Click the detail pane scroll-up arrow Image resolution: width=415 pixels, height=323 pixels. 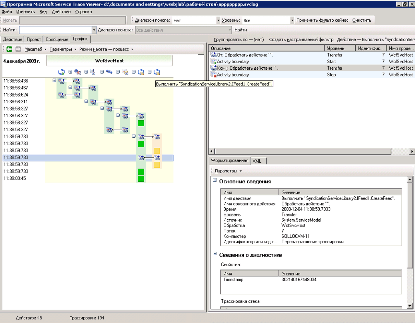[410, 179]
